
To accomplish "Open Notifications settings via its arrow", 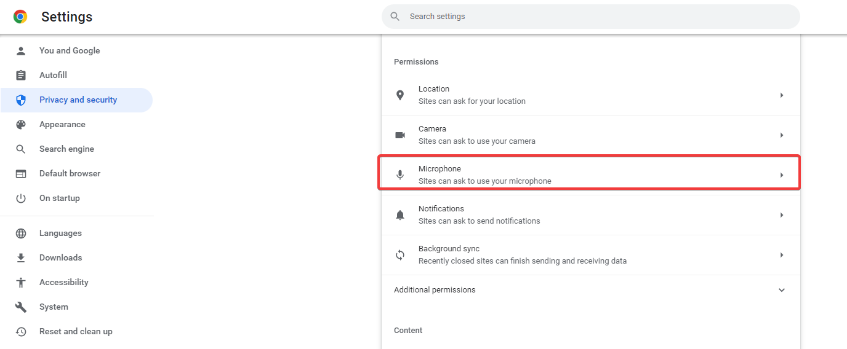I will coord(782,215).
